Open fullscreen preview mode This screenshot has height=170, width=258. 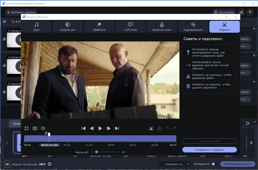coord(27,128)
